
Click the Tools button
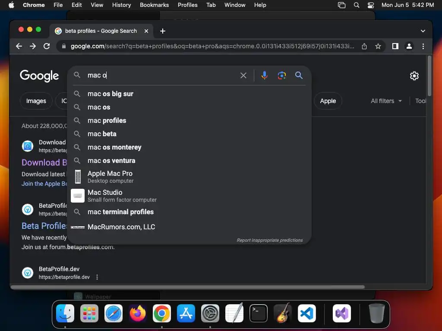click(x=420, y=101)
